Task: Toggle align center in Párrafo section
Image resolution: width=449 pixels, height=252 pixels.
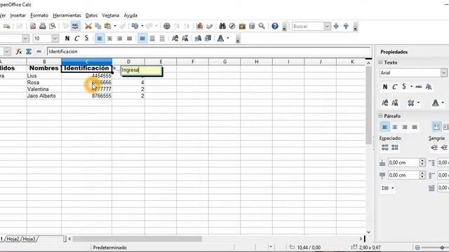Action: pyautogui.click(x=395, y=127)
